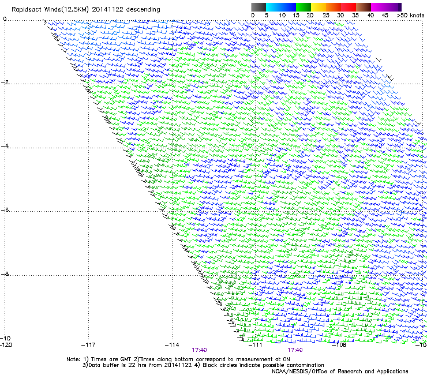
Task: Select the blue 10-15 knots color segment
Action: click(289, 7)
